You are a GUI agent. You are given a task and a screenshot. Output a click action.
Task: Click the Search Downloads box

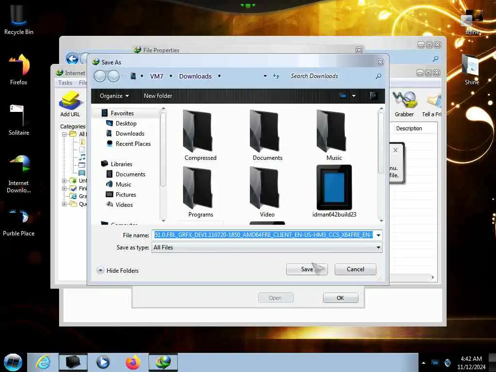(x=330, y=76)
